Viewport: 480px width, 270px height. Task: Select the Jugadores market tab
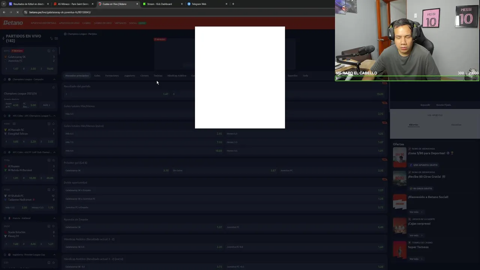click(129, 76)
